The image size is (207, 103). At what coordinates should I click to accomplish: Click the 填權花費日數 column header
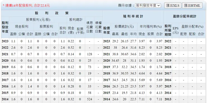[98, 27]
